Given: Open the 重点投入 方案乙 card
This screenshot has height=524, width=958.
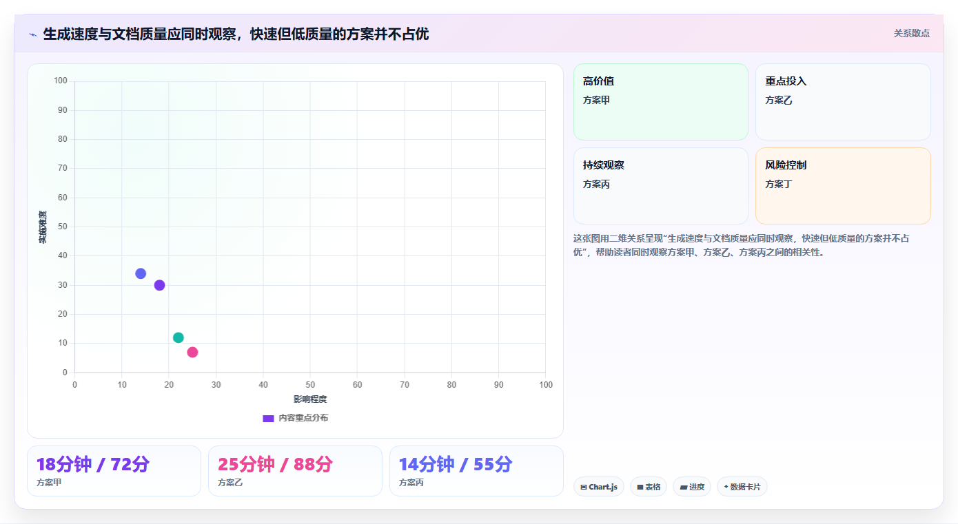Looking at the screenshot, I should coord(843,102).
